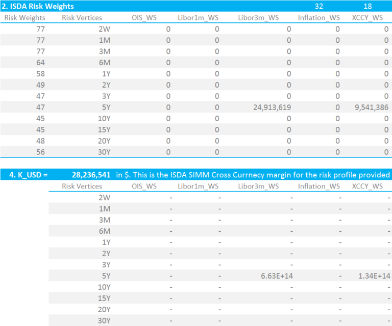Viewport: 392px width, 326px height.
Task: Select OIS_WS header in K_USD table
Action: tap(144, 186)
